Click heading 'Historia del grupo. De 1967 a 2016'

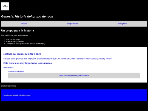(x=22, y=54)
